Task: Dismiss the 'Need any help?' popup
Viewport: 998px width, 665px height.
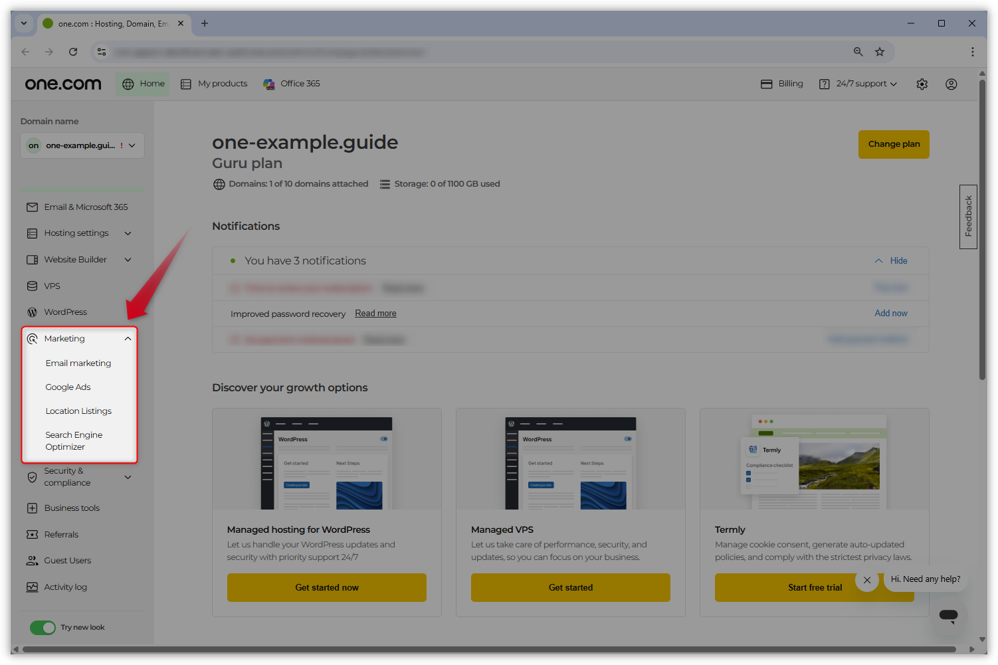Action: point(867,580)
